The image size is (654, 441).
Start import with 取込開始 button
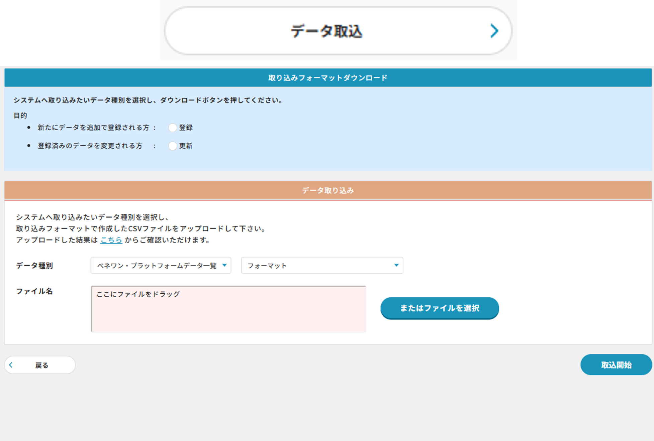(616, 365)
